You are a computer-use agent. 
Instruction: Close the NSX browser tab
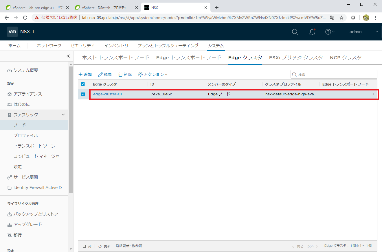point(206,8)
